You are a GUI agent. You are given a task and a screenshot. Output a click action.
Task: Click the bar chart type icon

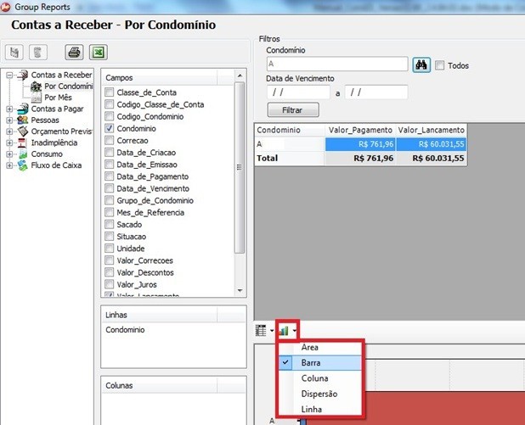pos(284,331)
